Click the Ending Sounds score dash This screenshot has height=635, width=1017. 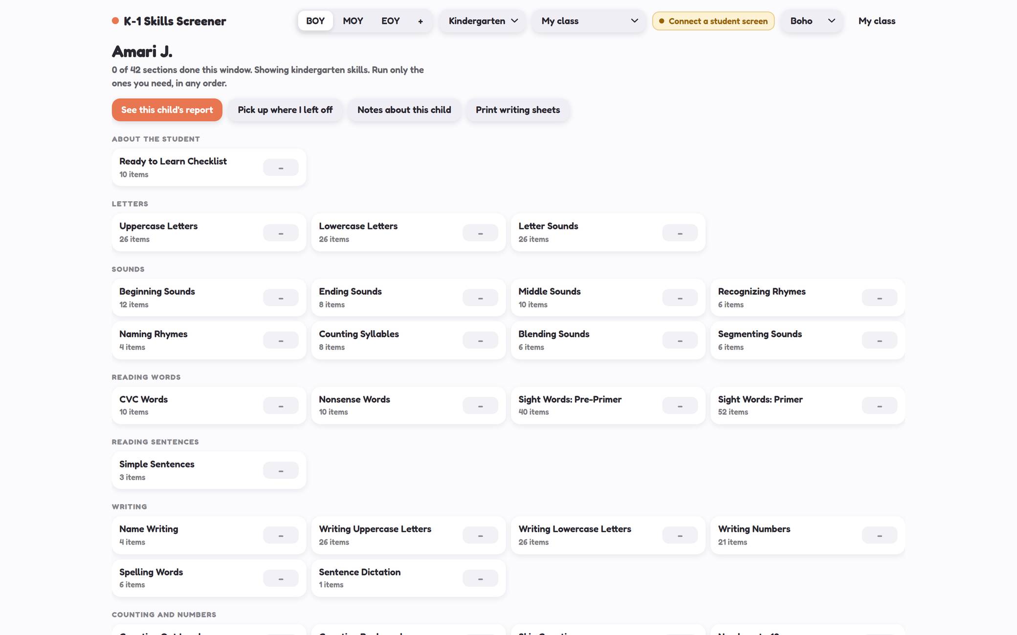click(480, 298)
